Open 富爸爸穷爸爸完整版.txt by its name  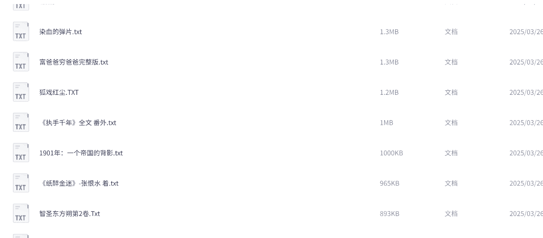tap(74, 62)
